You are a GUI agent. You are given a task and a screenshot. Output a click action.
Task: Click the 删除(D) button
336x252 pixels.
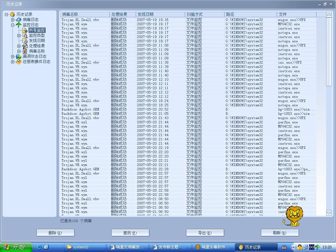coord(55,233)
